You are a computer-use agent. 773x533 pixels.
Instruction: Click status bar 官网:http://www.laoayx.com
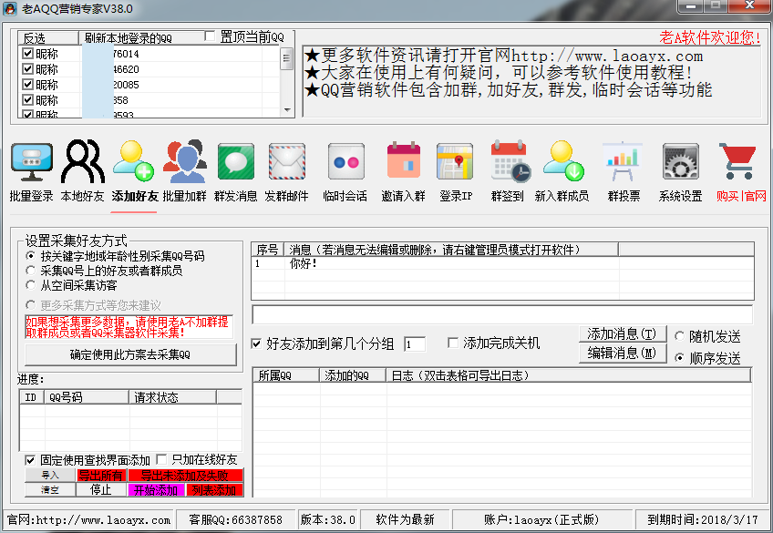click(89, 519)
